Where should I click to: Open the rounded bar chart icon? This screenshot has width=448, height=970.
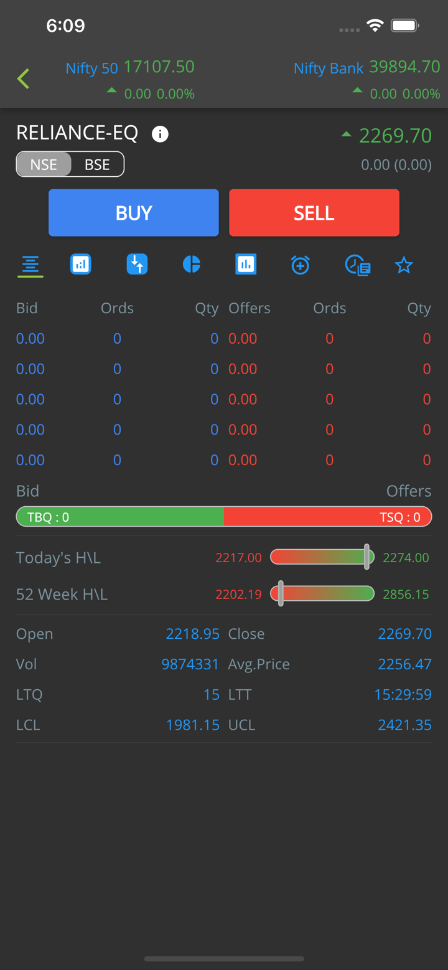(81, 265)
